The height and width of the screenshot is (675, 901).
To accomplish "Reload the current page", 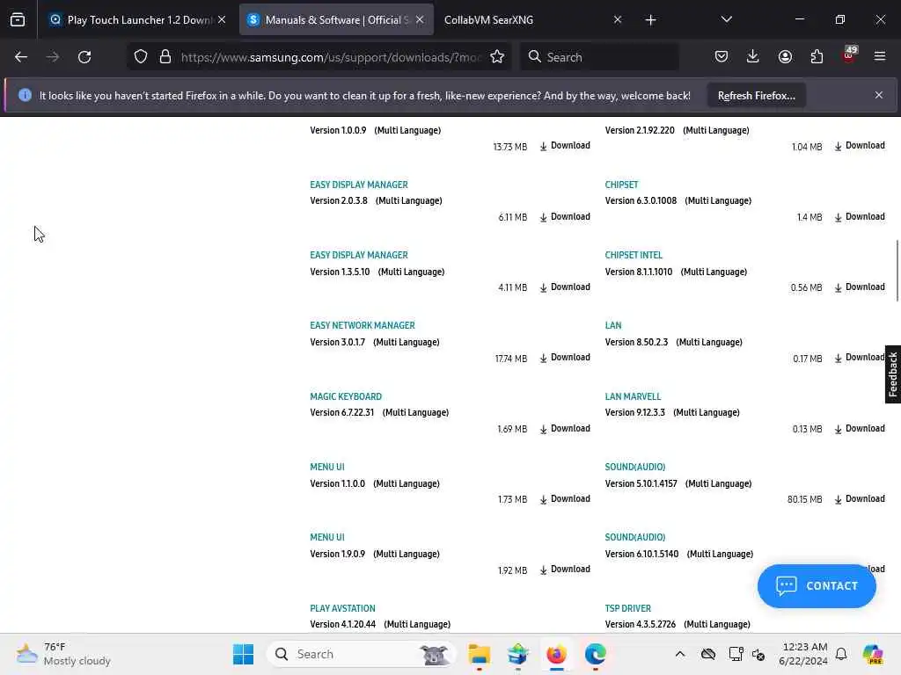I will pos(84,57).
